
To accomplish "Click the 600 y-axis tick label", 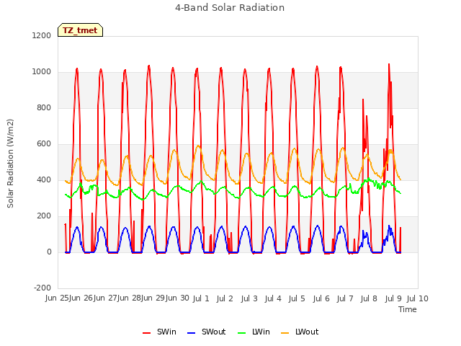I will pos(44,144).
